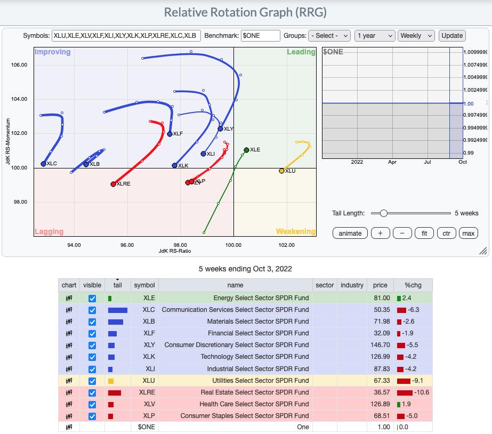Start the tail animate button
This screenshot has width=492, height=434.
(x=350, y=233)
